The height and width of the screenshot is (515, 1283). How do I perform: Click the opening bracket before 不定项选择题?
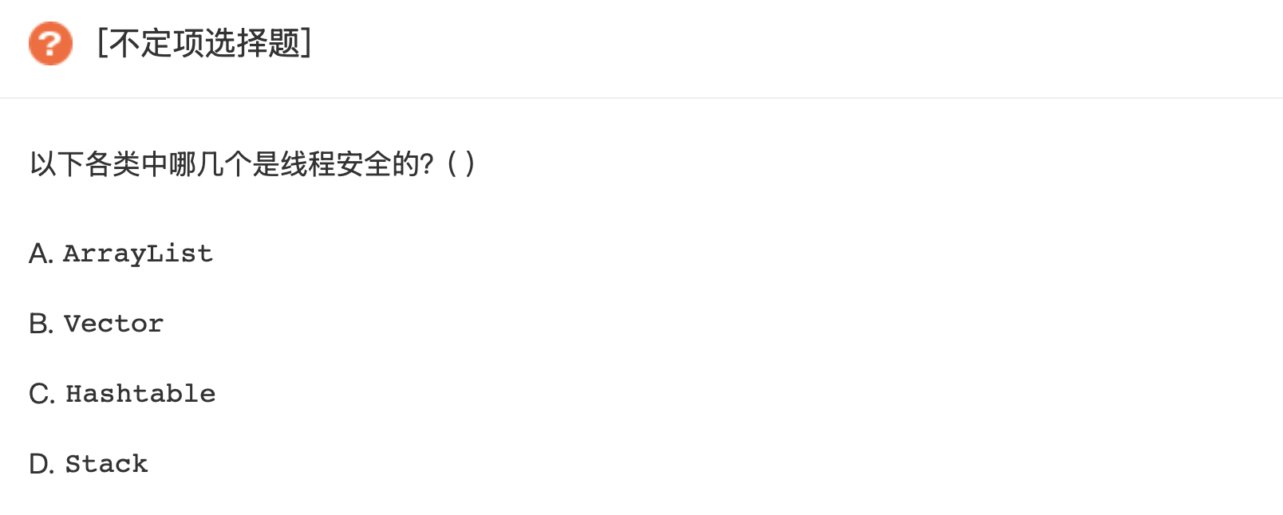102,43
